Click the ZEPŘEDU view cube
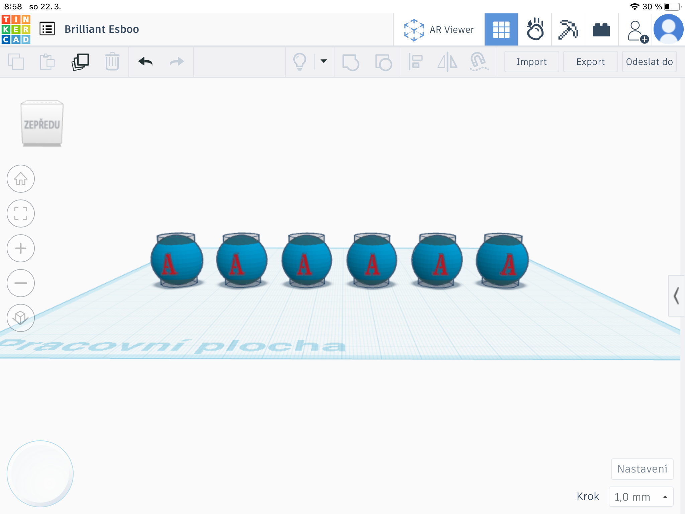Image resolution: width=685 pixels, height=514 pixels. (x=42, y=123)
